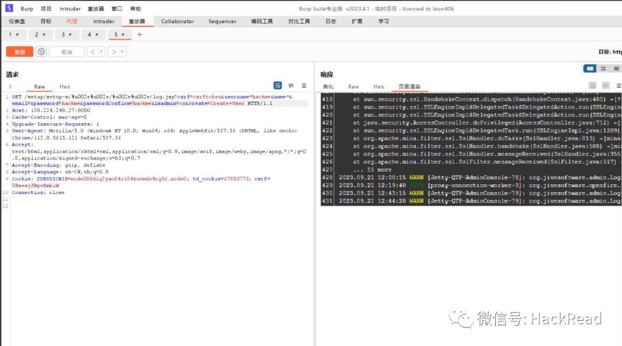Select response Hex view tab

point(379,86)
